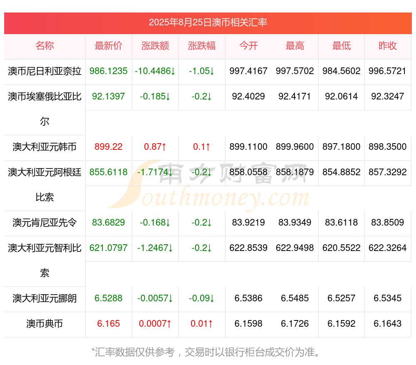Screen dimensions: 416x365
Task: Click low value 897.1800
Action: (x=342, y=147)
